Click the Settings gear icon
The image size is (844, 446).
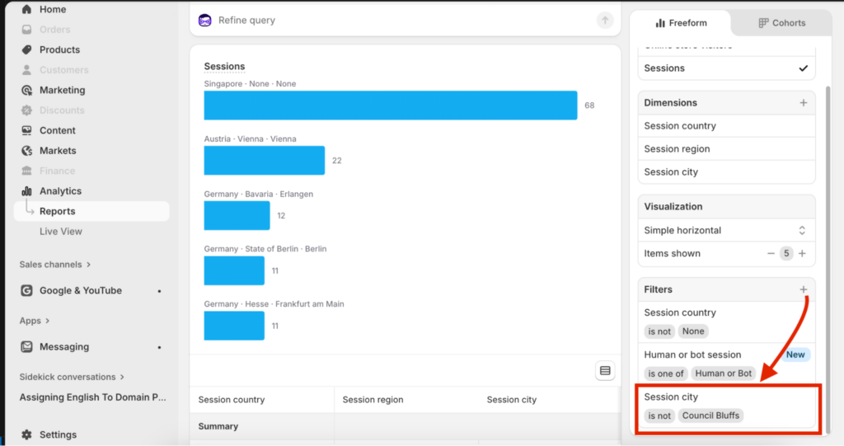click(x=26, y=434)
